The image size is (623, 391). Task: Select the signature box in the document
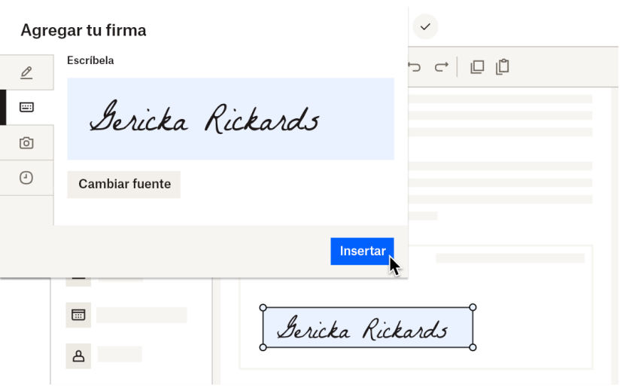point(367,328)
